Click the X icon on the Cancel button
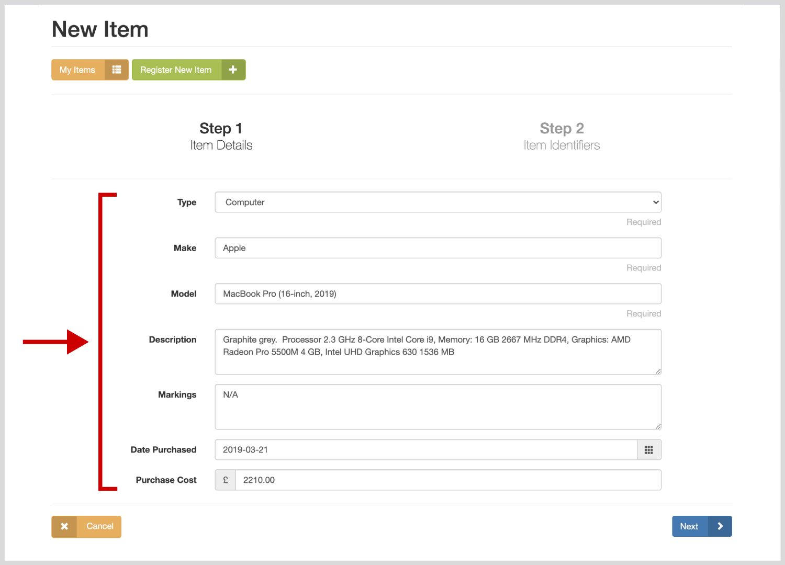 click(x=64, y=526)
